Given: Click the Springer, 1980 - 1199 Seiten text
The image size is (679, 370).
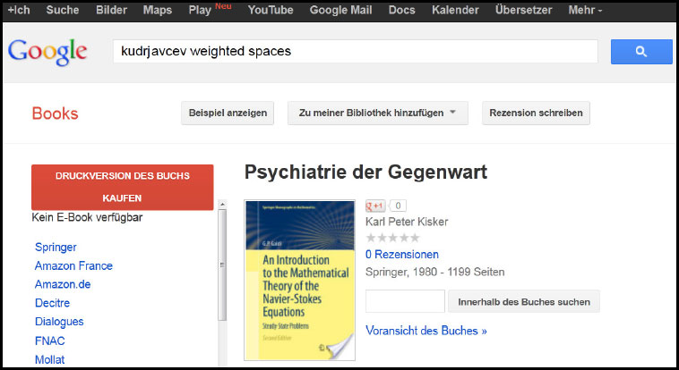Looking at the screenshot, I should click(434, 273).
